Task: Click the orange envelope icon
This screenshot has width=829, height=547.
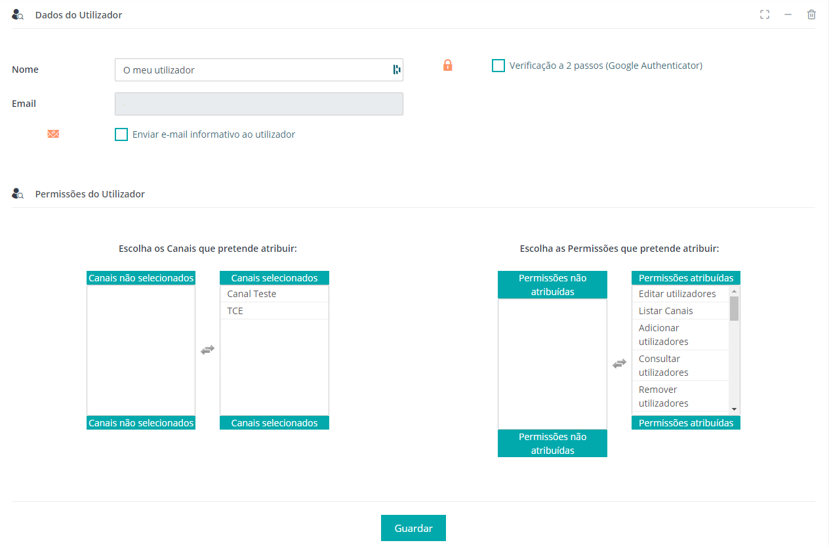Action: (x=53, y=134)
